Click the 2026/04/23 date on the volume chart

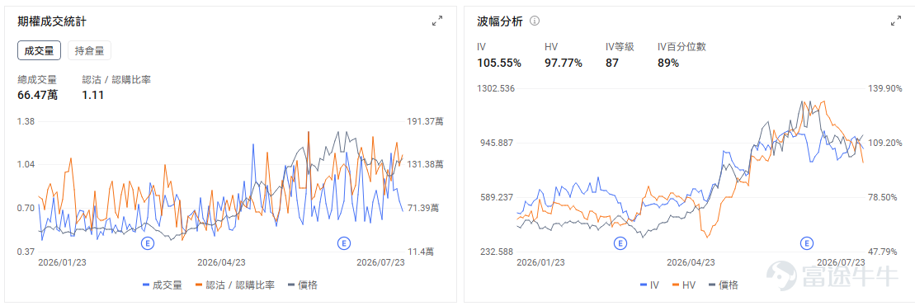pos(221,262)
